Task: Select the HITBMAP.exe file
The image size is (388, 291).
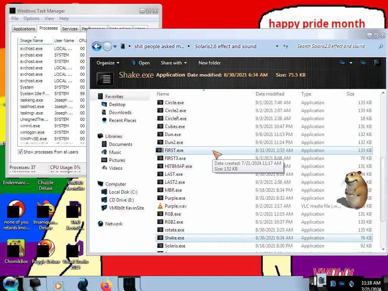Action: tap(178, 166)
